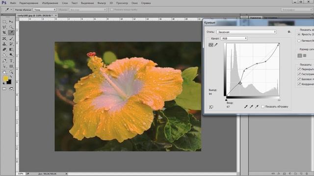
Task: Select the Hand tool
Action: (x=4, y=72)
